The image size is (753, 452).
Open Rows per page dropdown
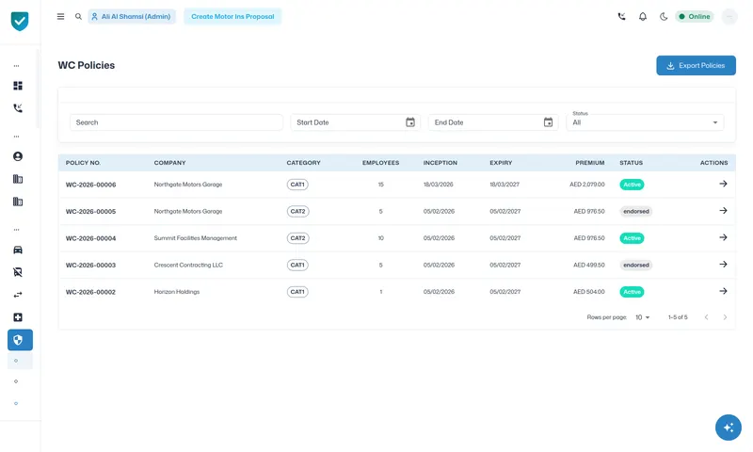tap(642, 317)
